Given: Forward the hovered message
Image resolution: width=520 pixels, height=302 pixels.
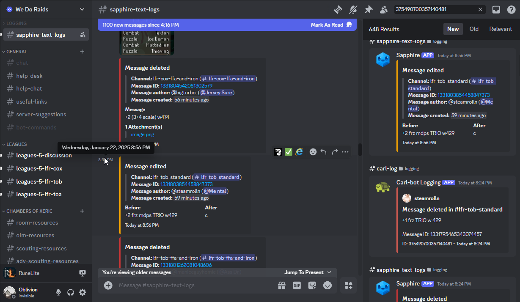Looking at the screenshot, I should (x=335, y=151).
